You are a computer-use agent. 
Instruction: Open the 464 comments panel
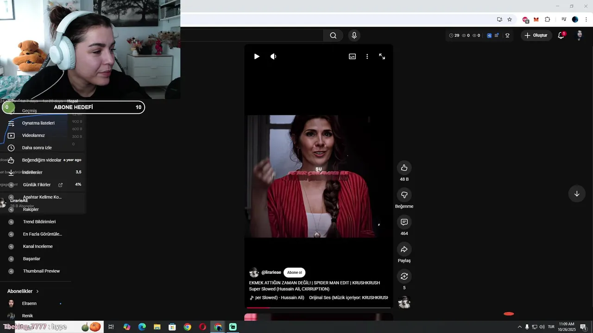tap(404, 222)
